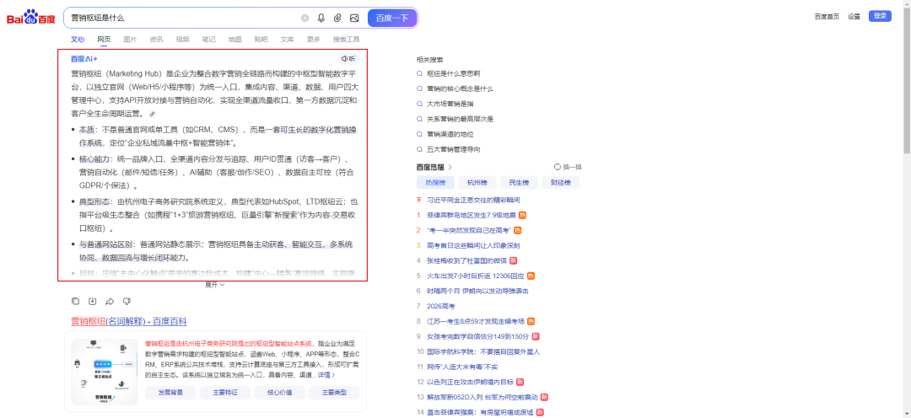Expand 百度热搜 with chevron arrow
Viewport: 911px width, 418px height.
click(x=450, y=167)
